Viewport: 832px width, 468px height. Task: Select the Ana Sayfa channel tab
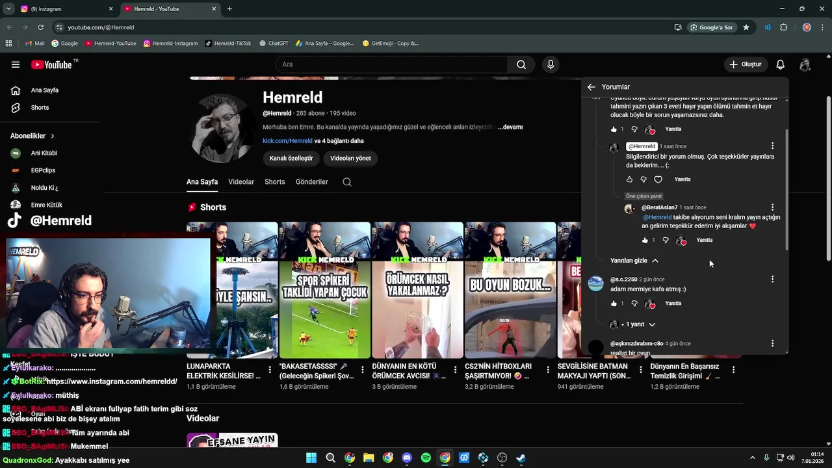[x=202, y=182]
